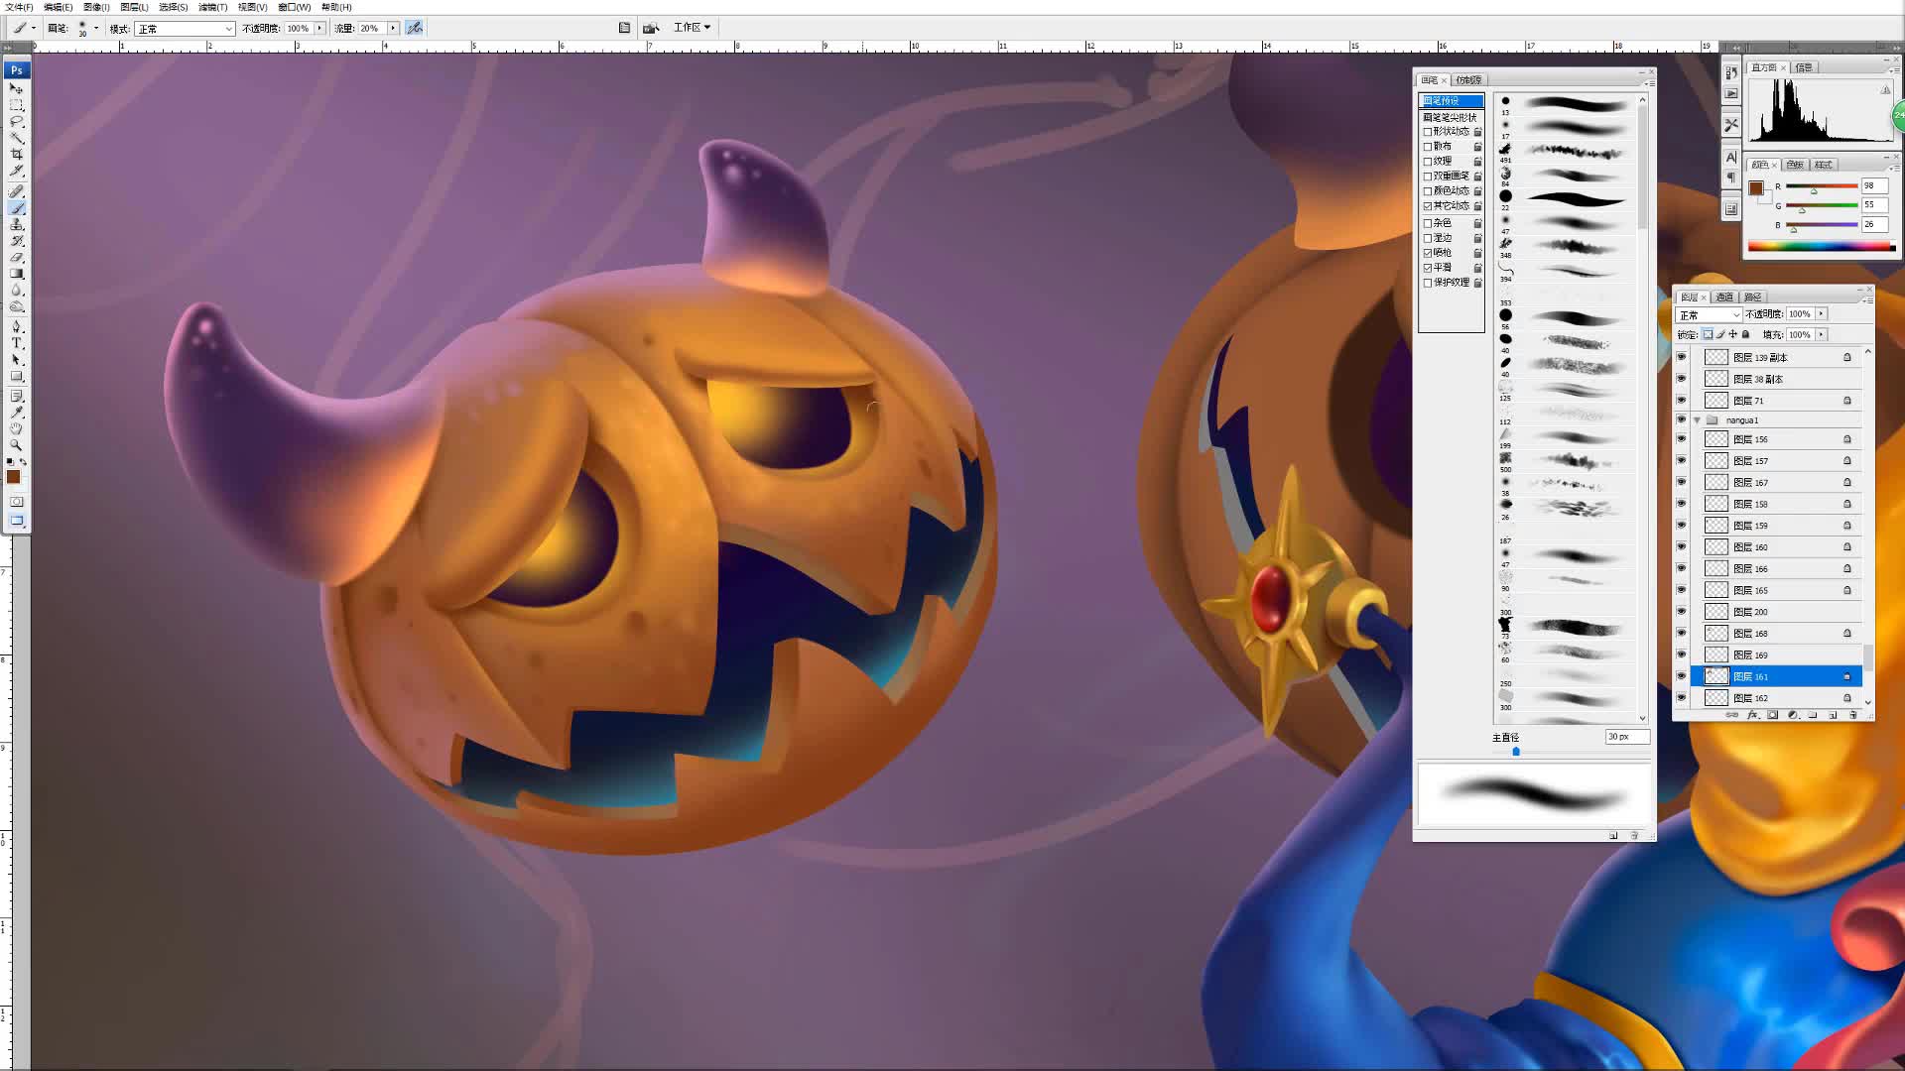Disable the 平滑 checkbox
1905x1071 pixels.
(1428, 268)
